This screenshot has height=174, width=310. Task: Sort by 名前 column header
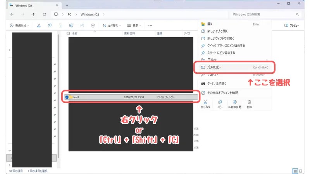(74, 34)
